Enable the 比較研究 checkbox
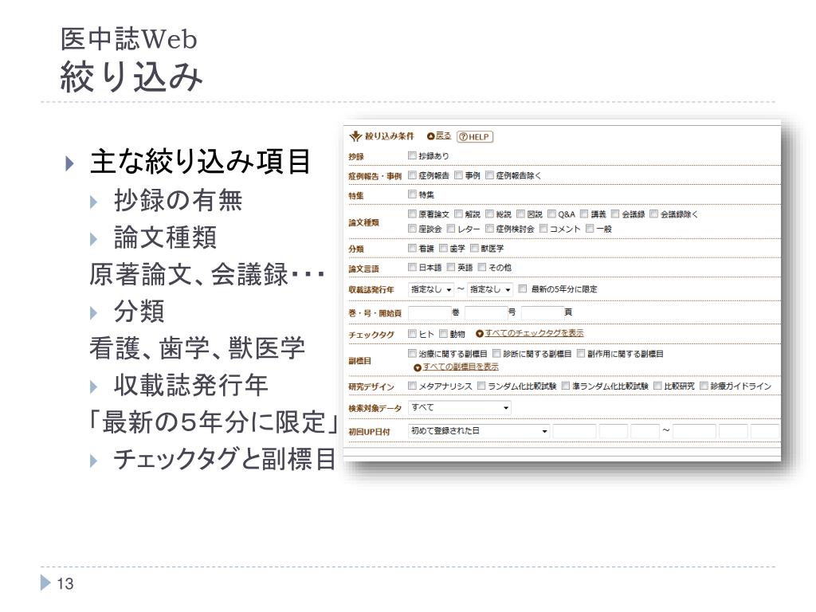This screenshot has height=612, width=816. [657, 386]
